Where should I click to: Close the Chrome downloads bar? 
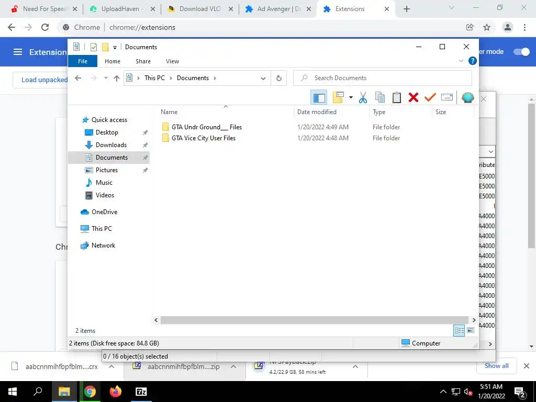point(527,366)
